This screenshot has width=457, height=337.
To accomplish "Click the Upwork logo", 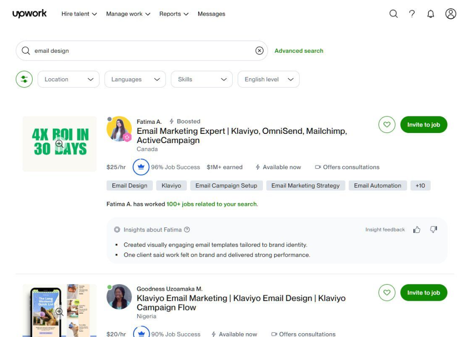I will (x=29, y=13).
